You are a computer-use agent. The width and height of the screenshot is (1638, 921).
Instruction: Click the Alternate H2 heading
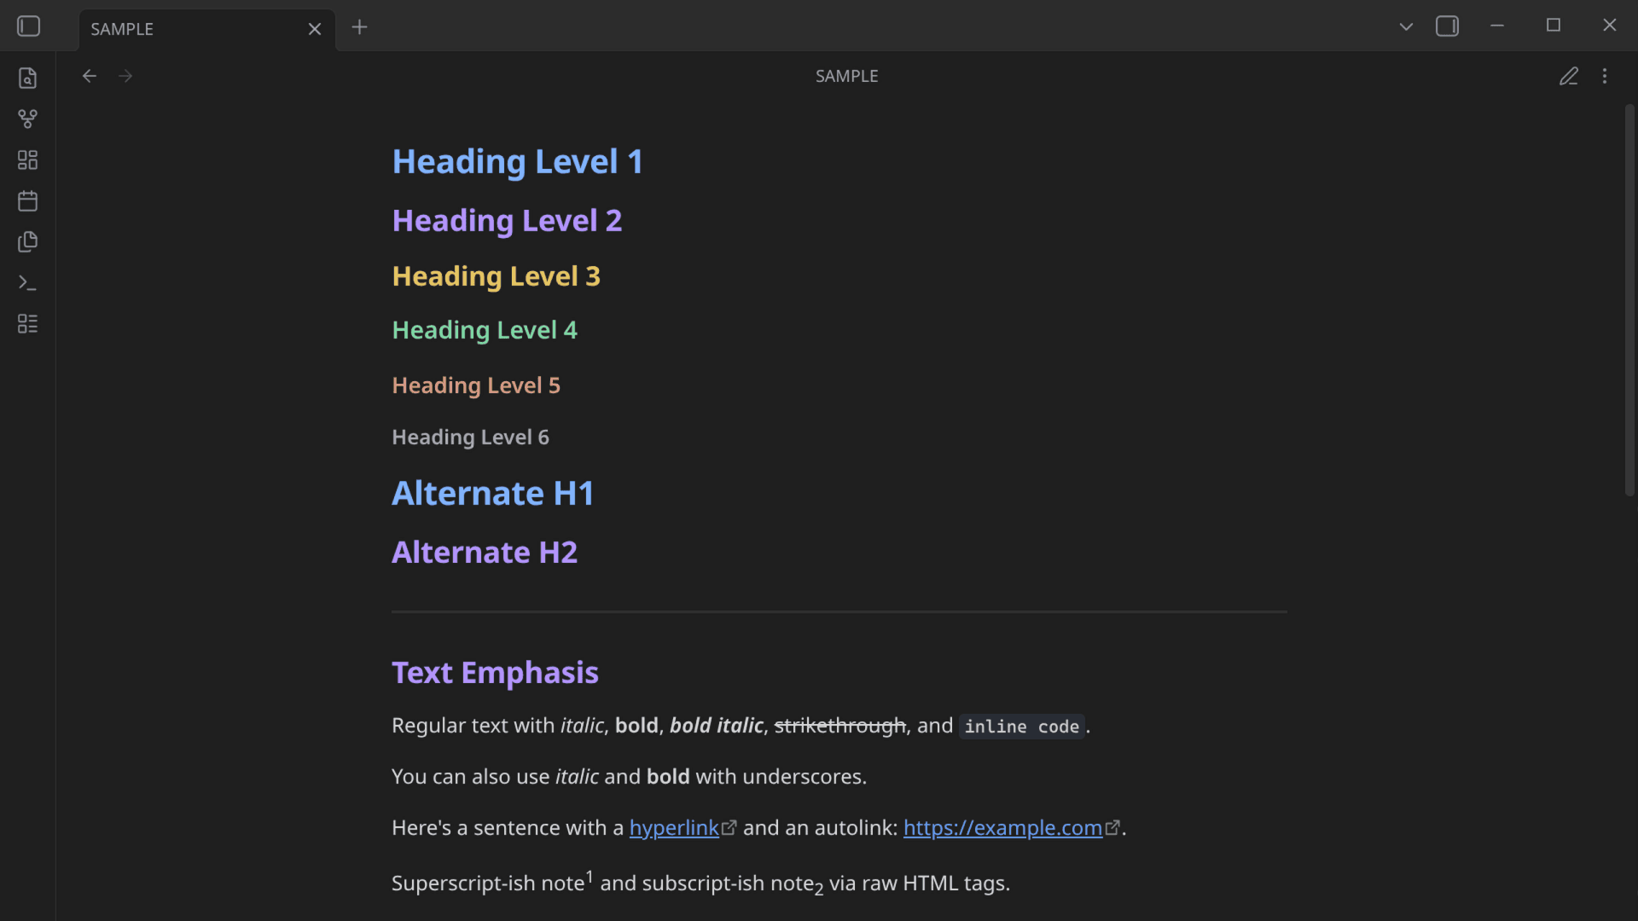pos(485,553)
